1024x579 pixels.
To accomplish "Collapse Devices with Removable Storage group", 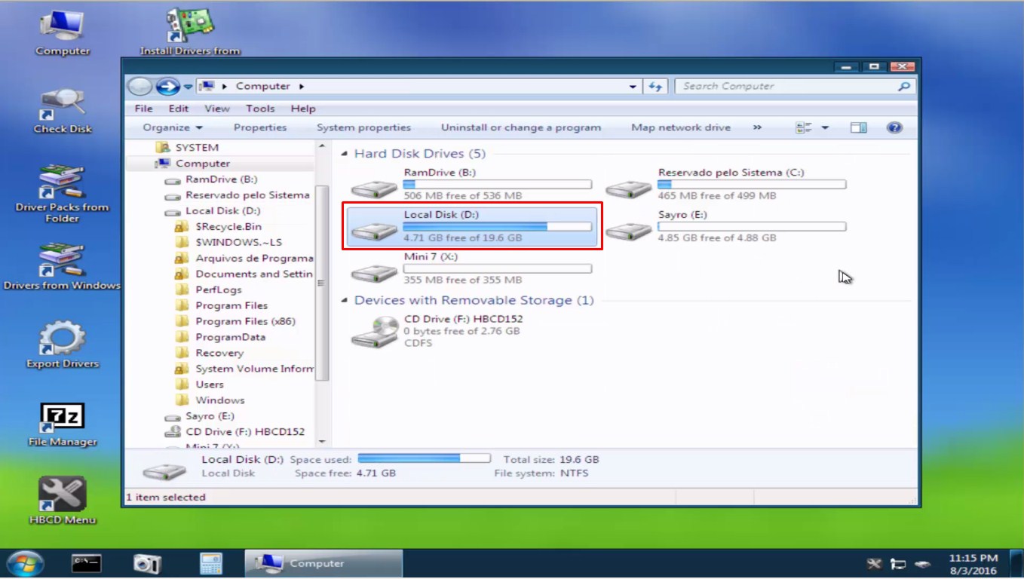I will (345, 301).
